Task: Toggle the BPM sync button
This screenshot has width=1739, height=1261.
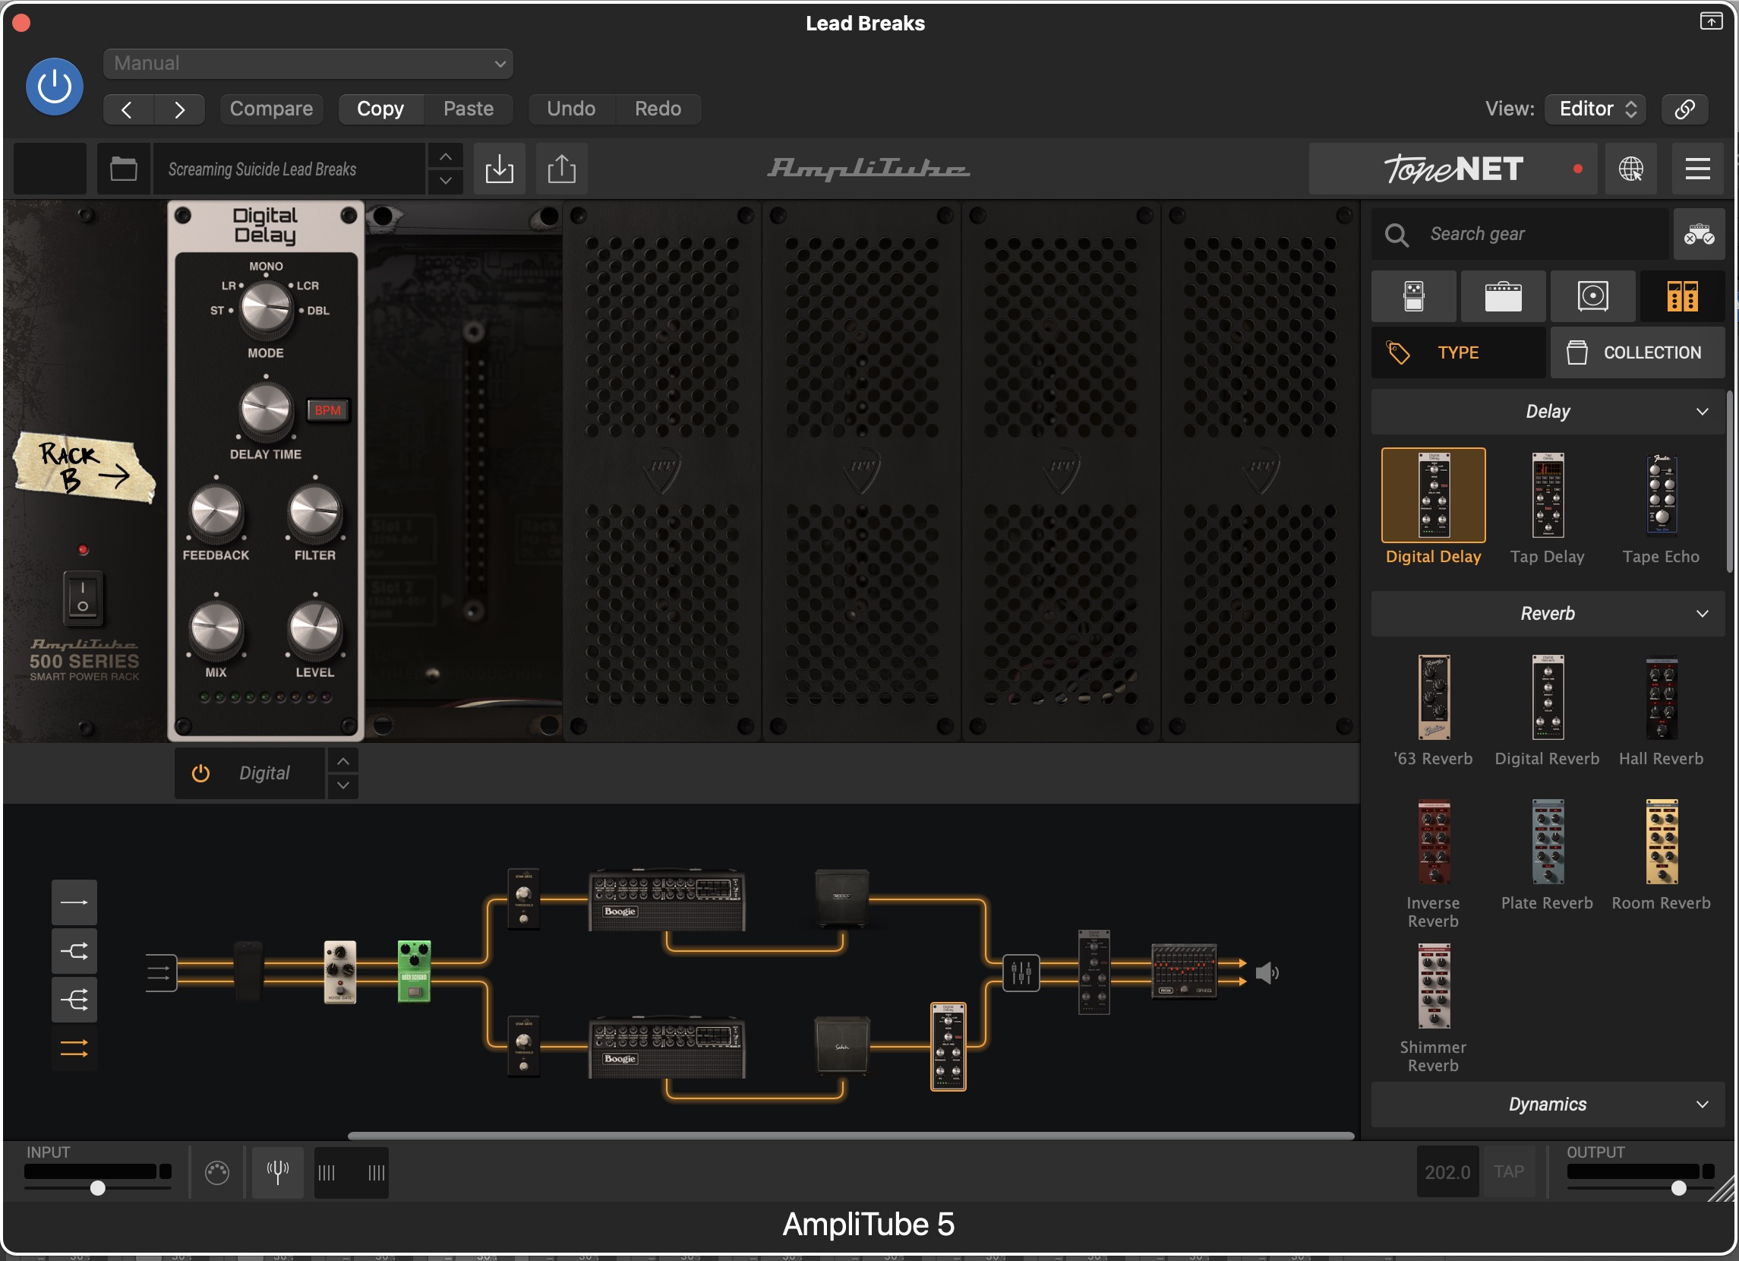Action: pos(327,410)
